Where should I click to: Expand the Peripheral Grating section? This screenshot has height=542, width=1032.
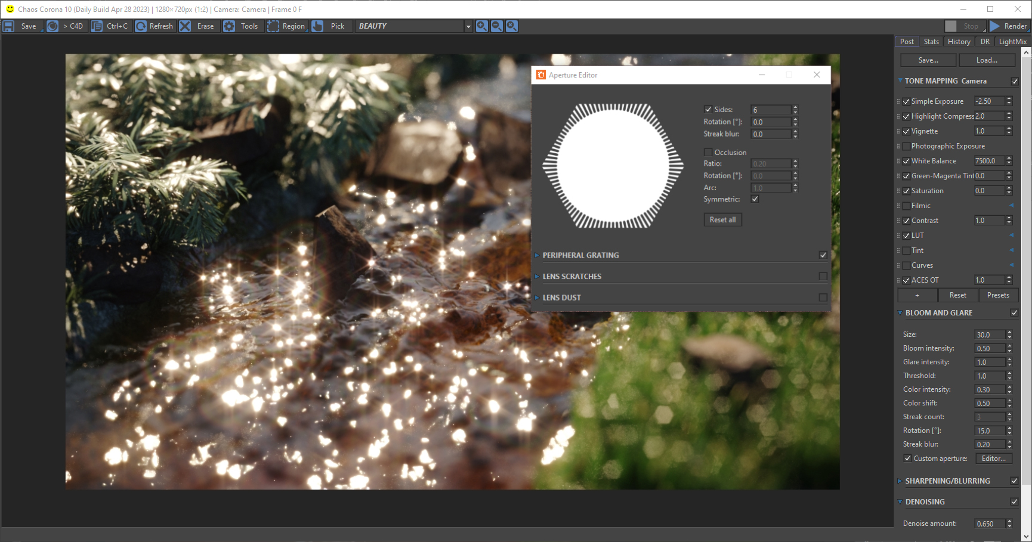tap(537, 255)
